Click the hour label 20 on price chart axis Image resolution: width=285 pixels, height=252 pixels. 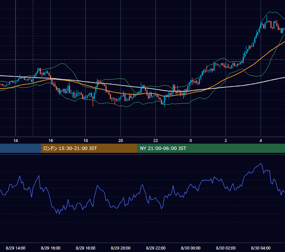point(121,141)
